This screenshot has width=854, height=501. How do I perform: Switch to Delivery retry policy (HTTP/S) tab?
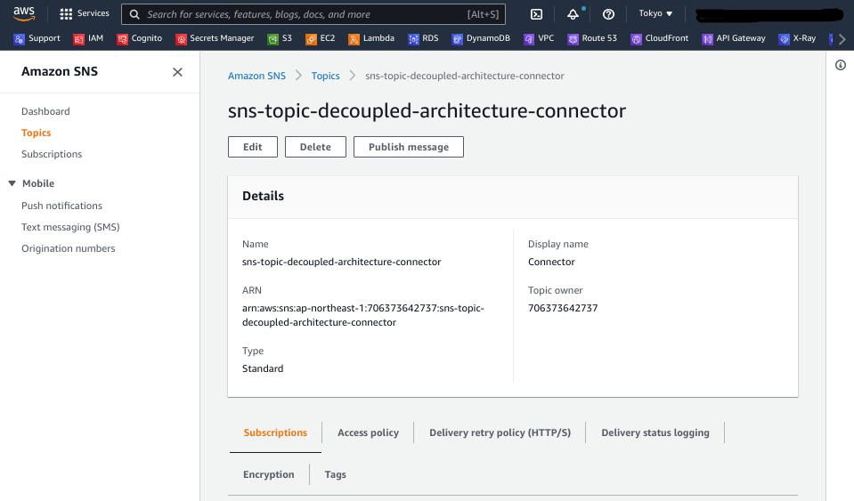coord(500,432)
